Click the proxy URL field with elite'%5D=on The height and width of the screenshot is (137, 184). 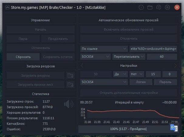(153, 49)
